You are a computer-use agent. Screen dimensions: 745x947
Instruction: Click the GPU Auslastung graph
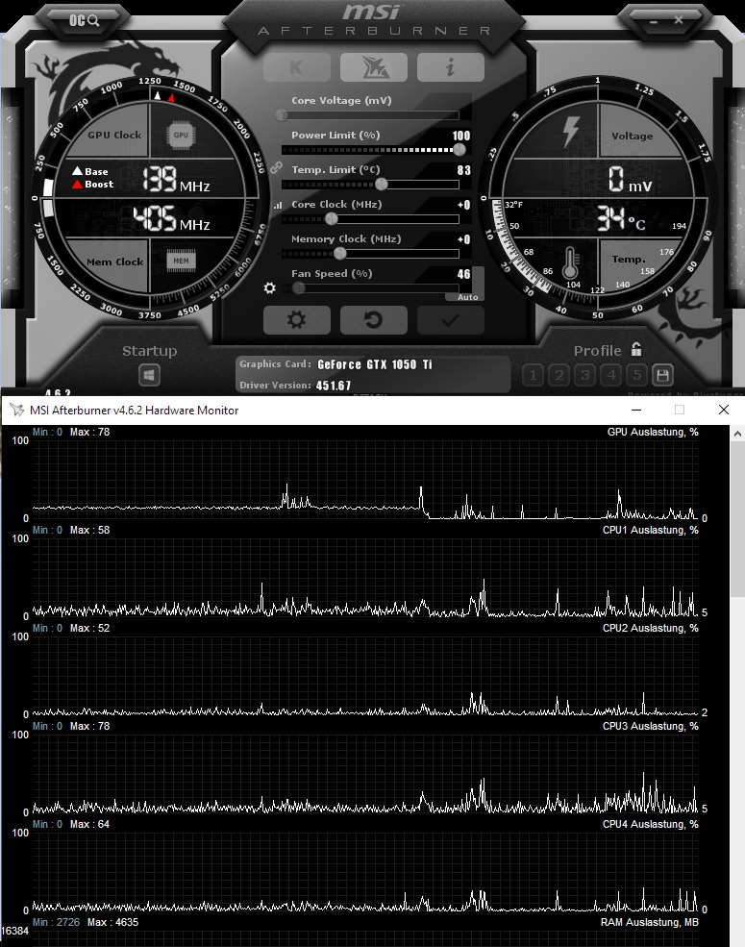point(365,479)
